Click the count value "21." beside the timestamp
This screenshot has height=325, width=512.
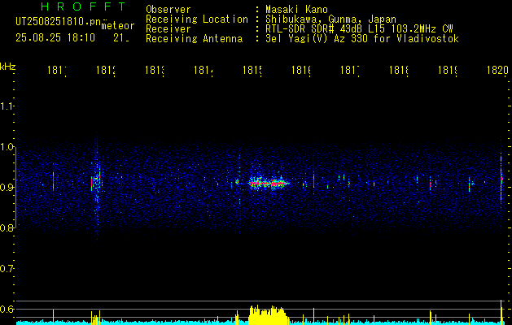coord(121,38)
